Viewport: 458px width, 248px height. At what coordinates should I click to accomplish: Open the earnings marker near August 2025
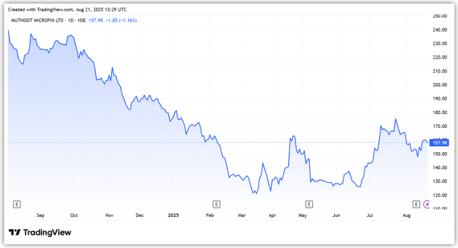416,204
